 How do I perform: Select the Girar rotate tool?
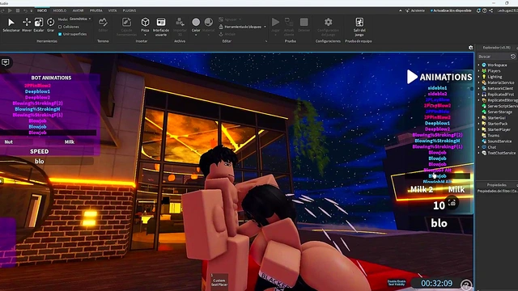click(50, 25)
